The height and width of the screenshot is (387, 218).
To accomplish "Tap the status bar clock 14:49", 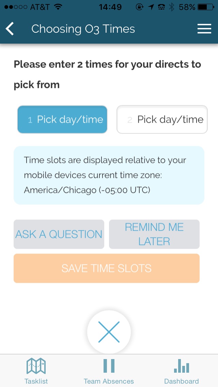I will click(x=110, y=7).
